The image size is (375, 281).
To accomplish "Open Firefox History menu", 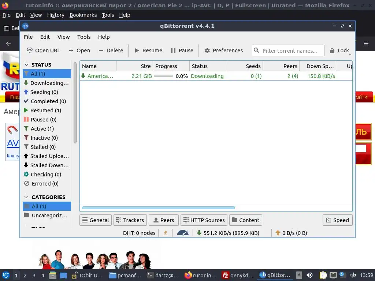I will 56,15.
